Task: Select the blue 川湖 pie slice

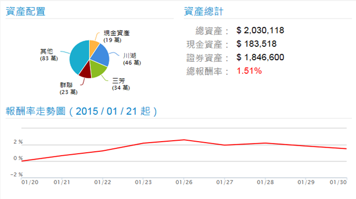Action: [x=101, y=56]
